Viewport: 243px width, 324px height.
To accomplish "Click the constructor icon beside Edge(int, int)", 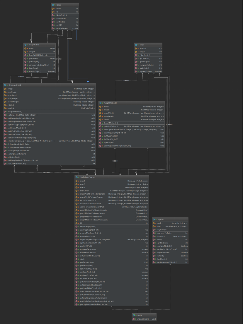I will click(x=136, y=55).
